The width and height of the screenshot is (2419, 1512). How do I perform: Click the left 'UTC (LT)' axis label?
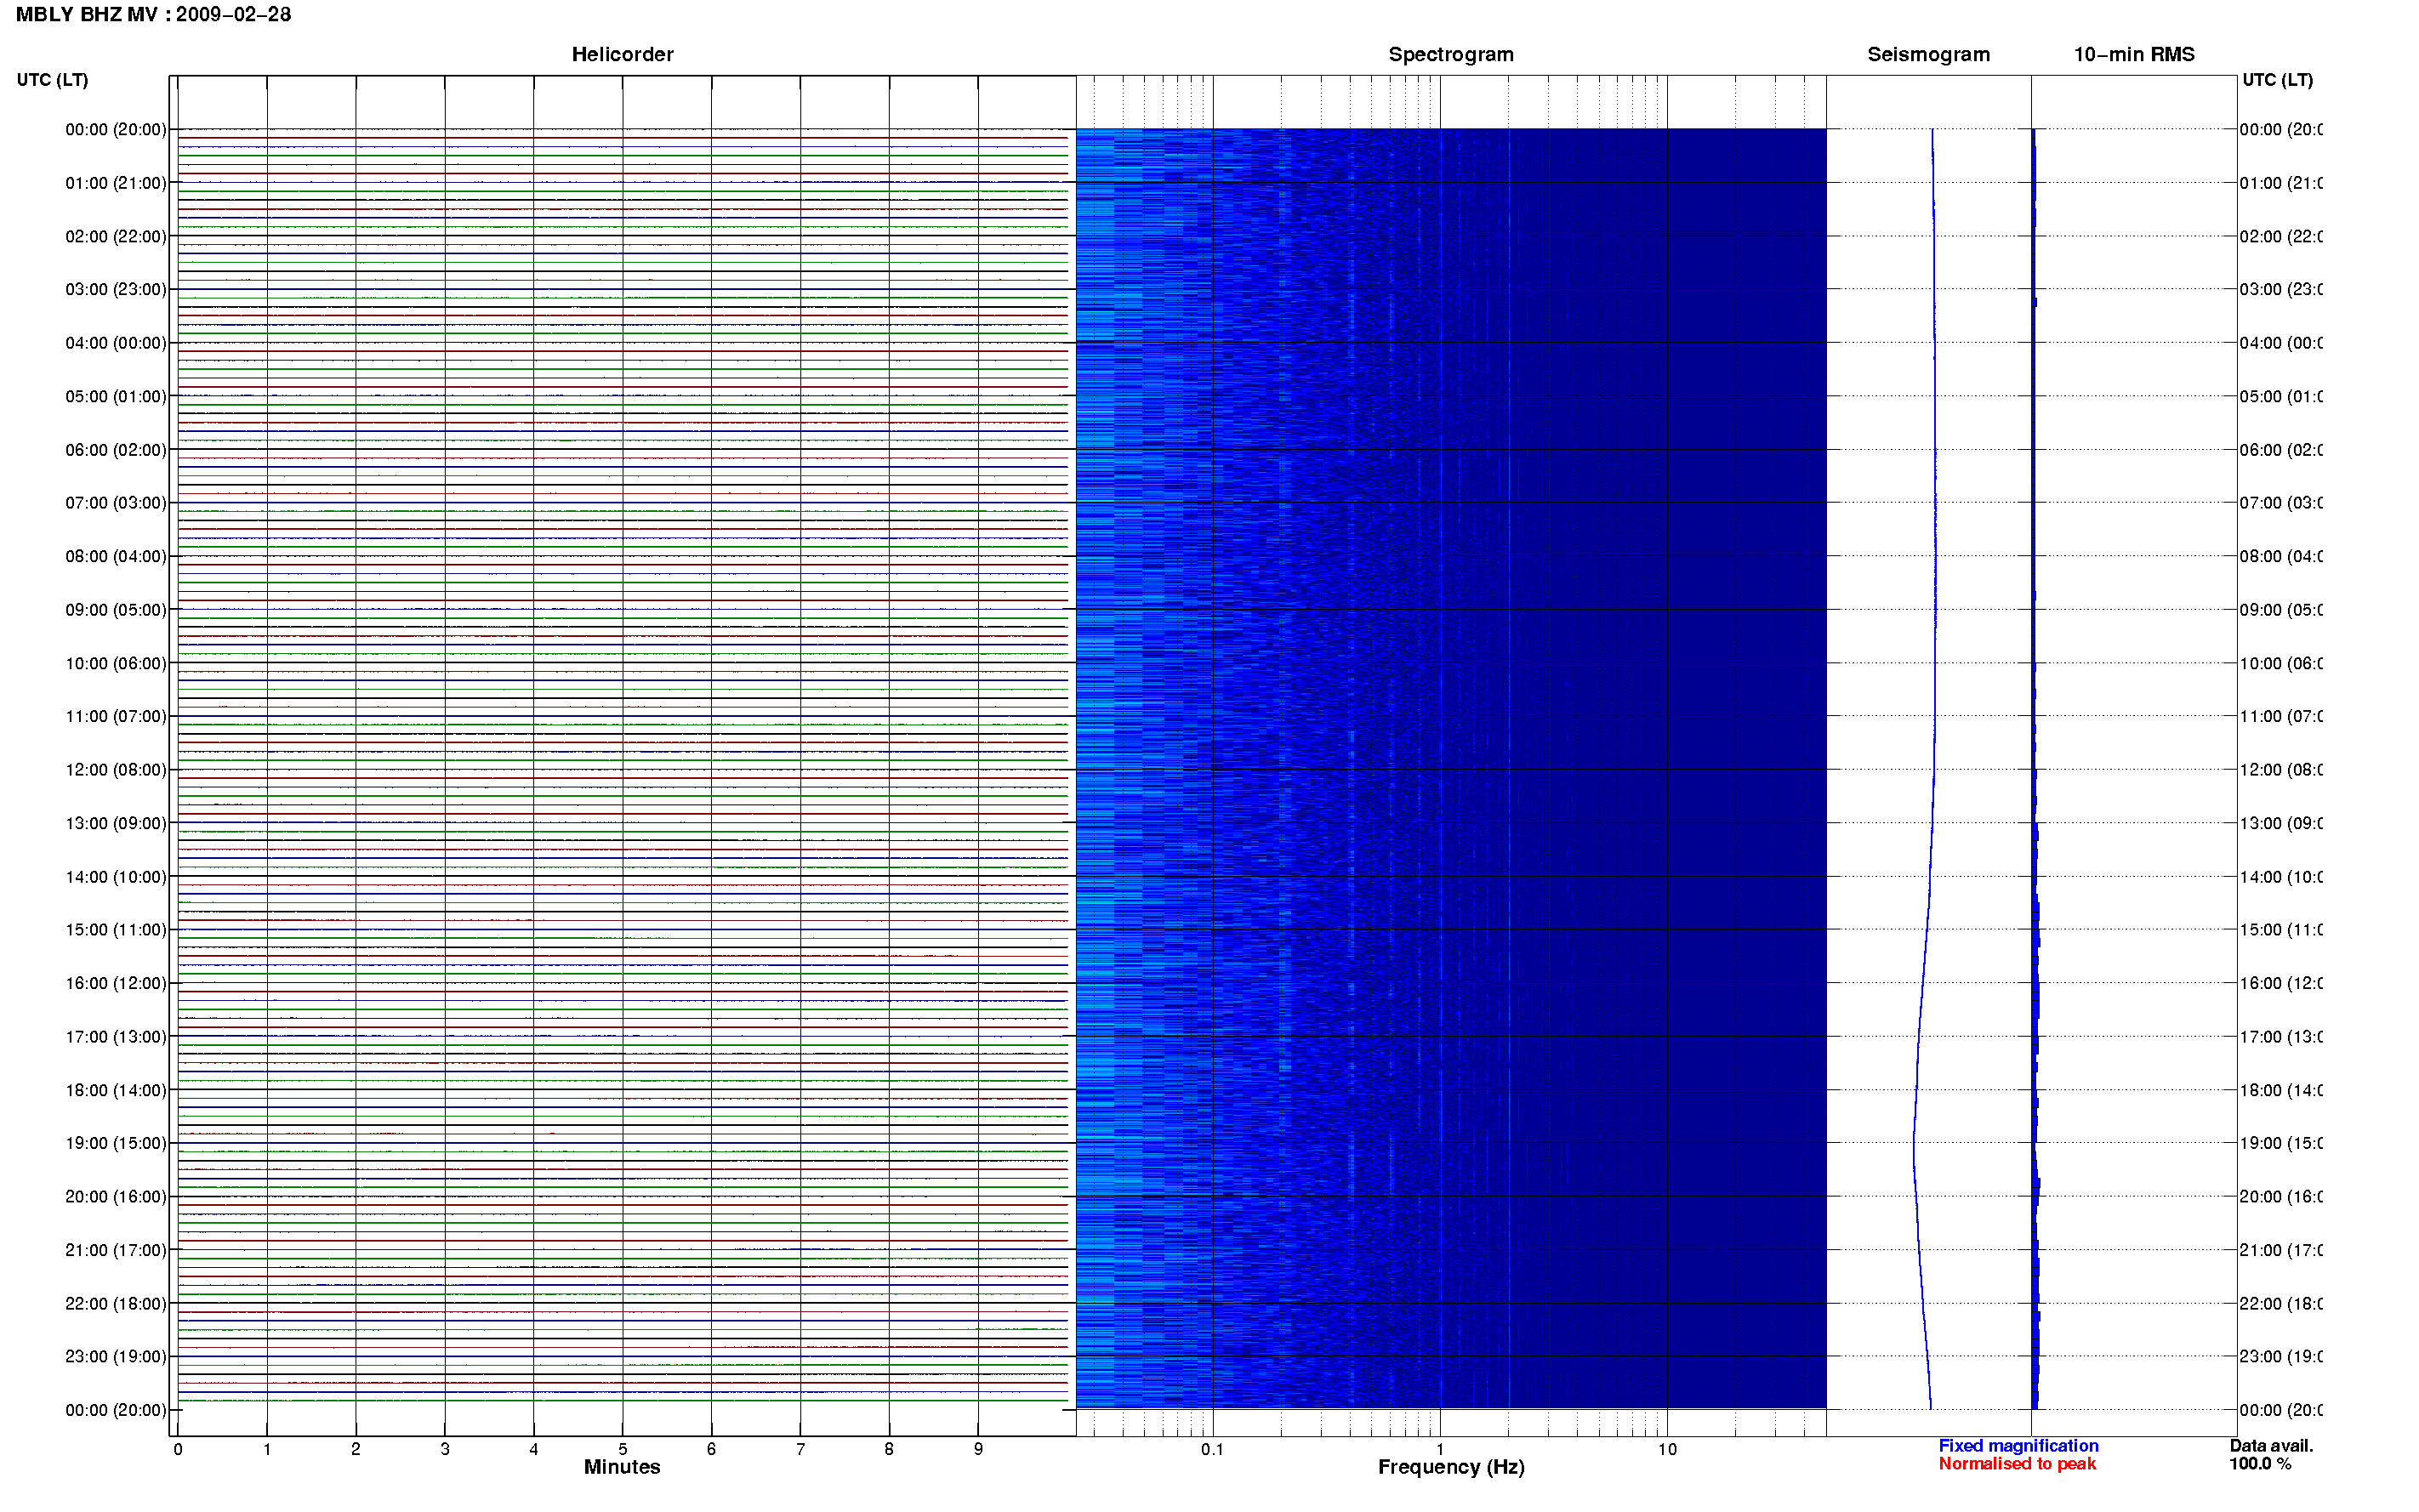(x=52, y=80)
